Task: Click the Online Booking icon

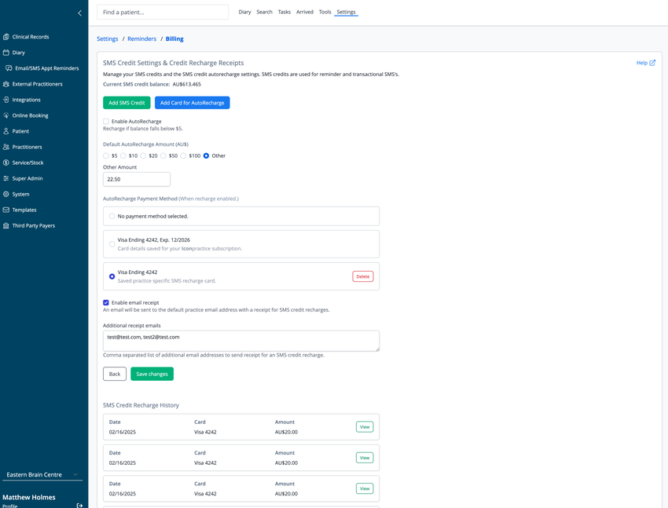Action: tap(6, 115)
